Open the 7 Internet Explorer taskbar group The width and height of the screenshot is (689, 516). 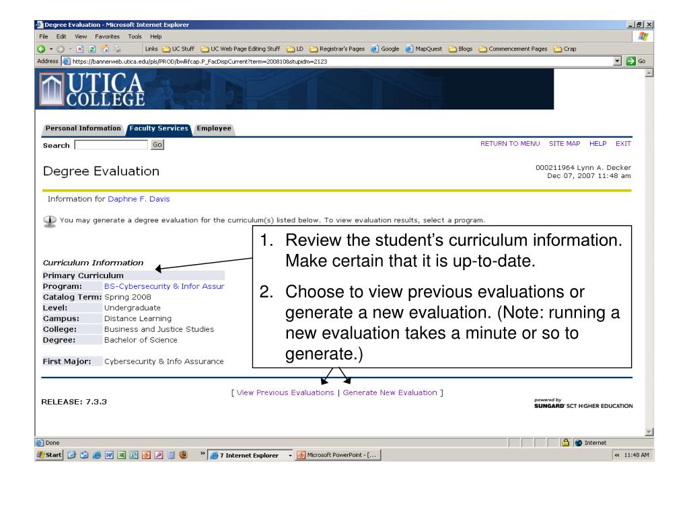pos(250,456)
